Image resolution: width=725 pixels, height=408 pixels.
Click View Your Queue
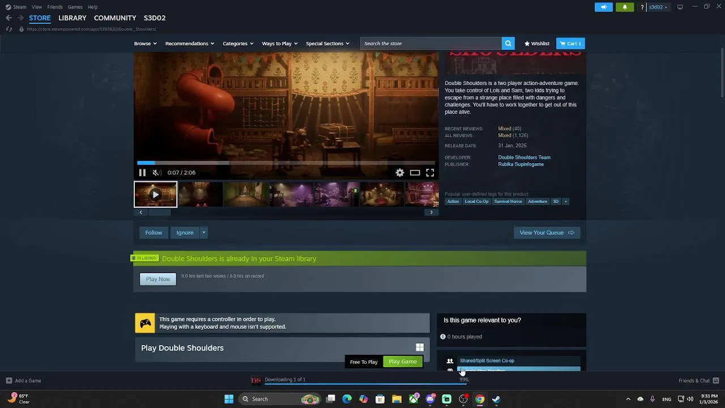click(547, 232)
